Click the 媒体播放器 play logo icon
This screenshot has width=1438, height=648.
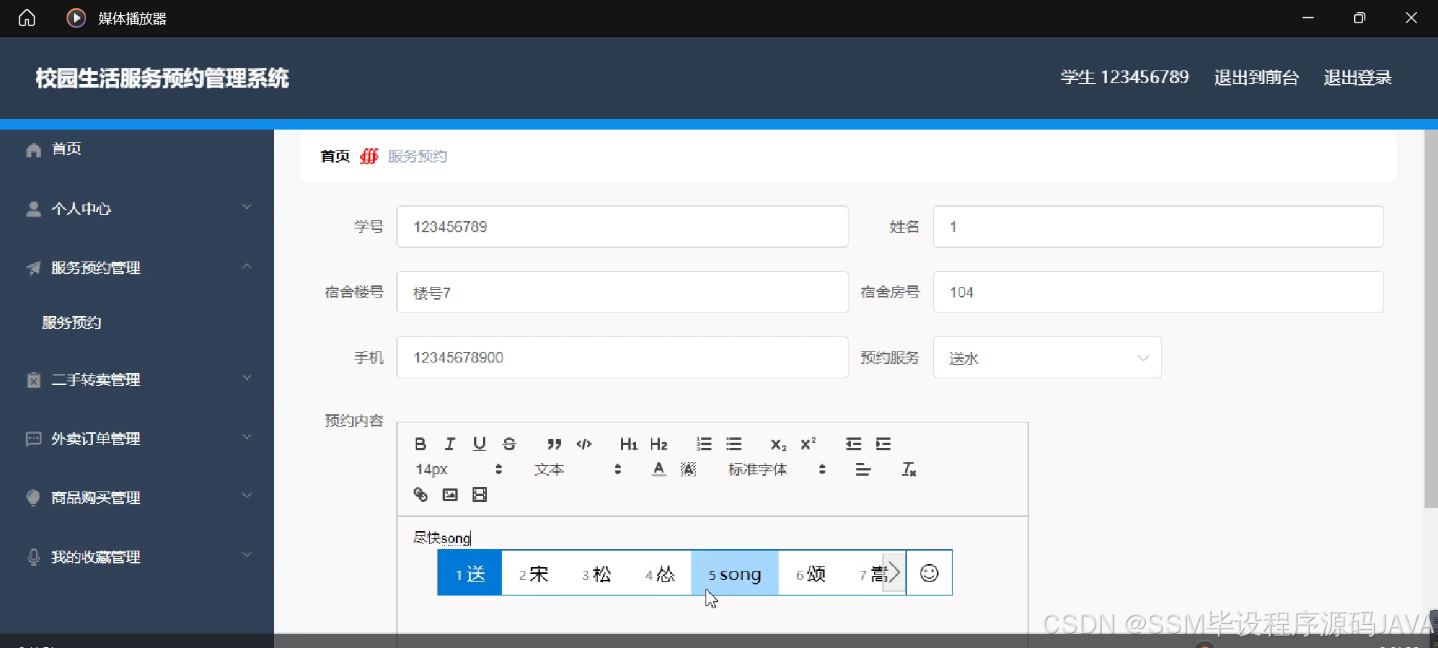76,18
